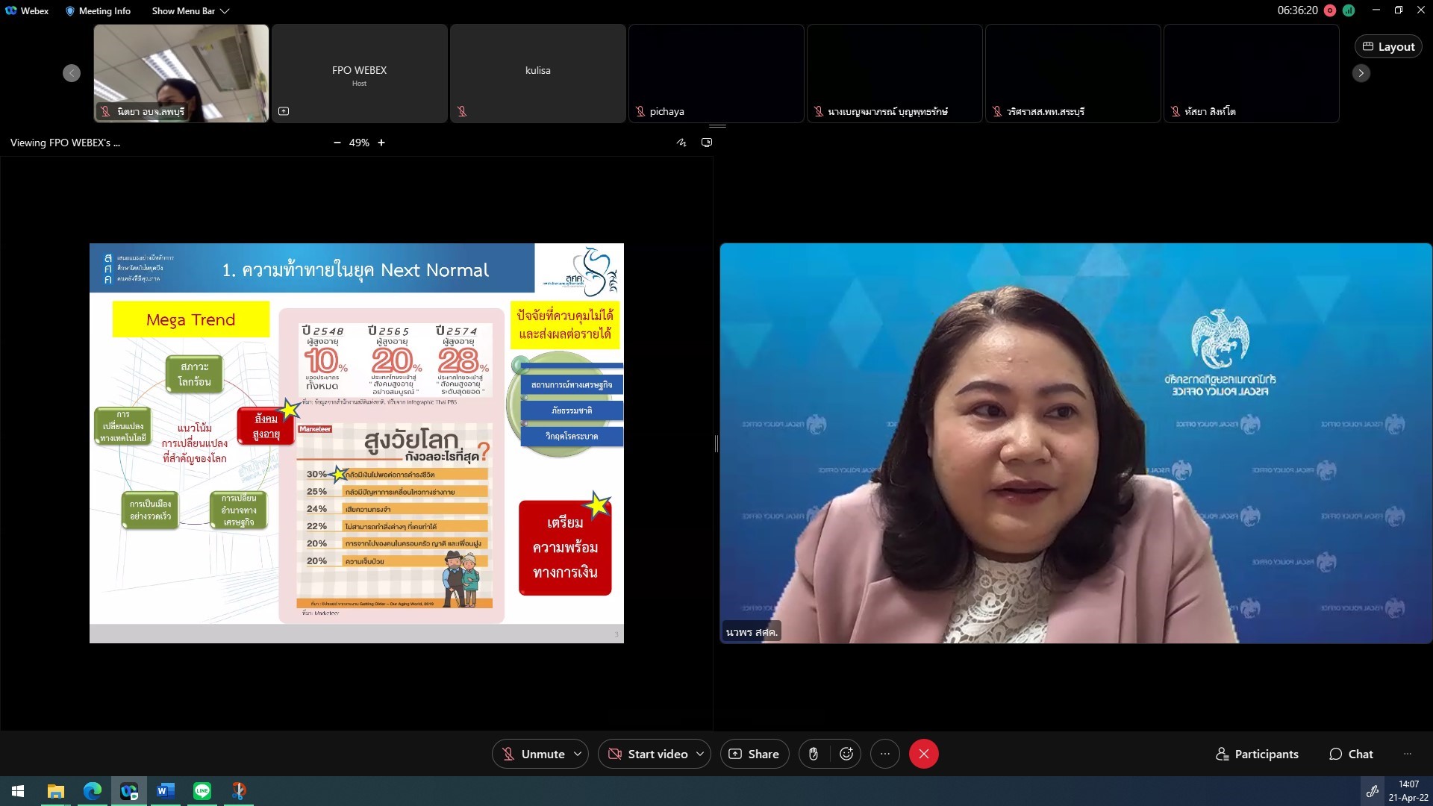Raise hand in the meeting

814,754
